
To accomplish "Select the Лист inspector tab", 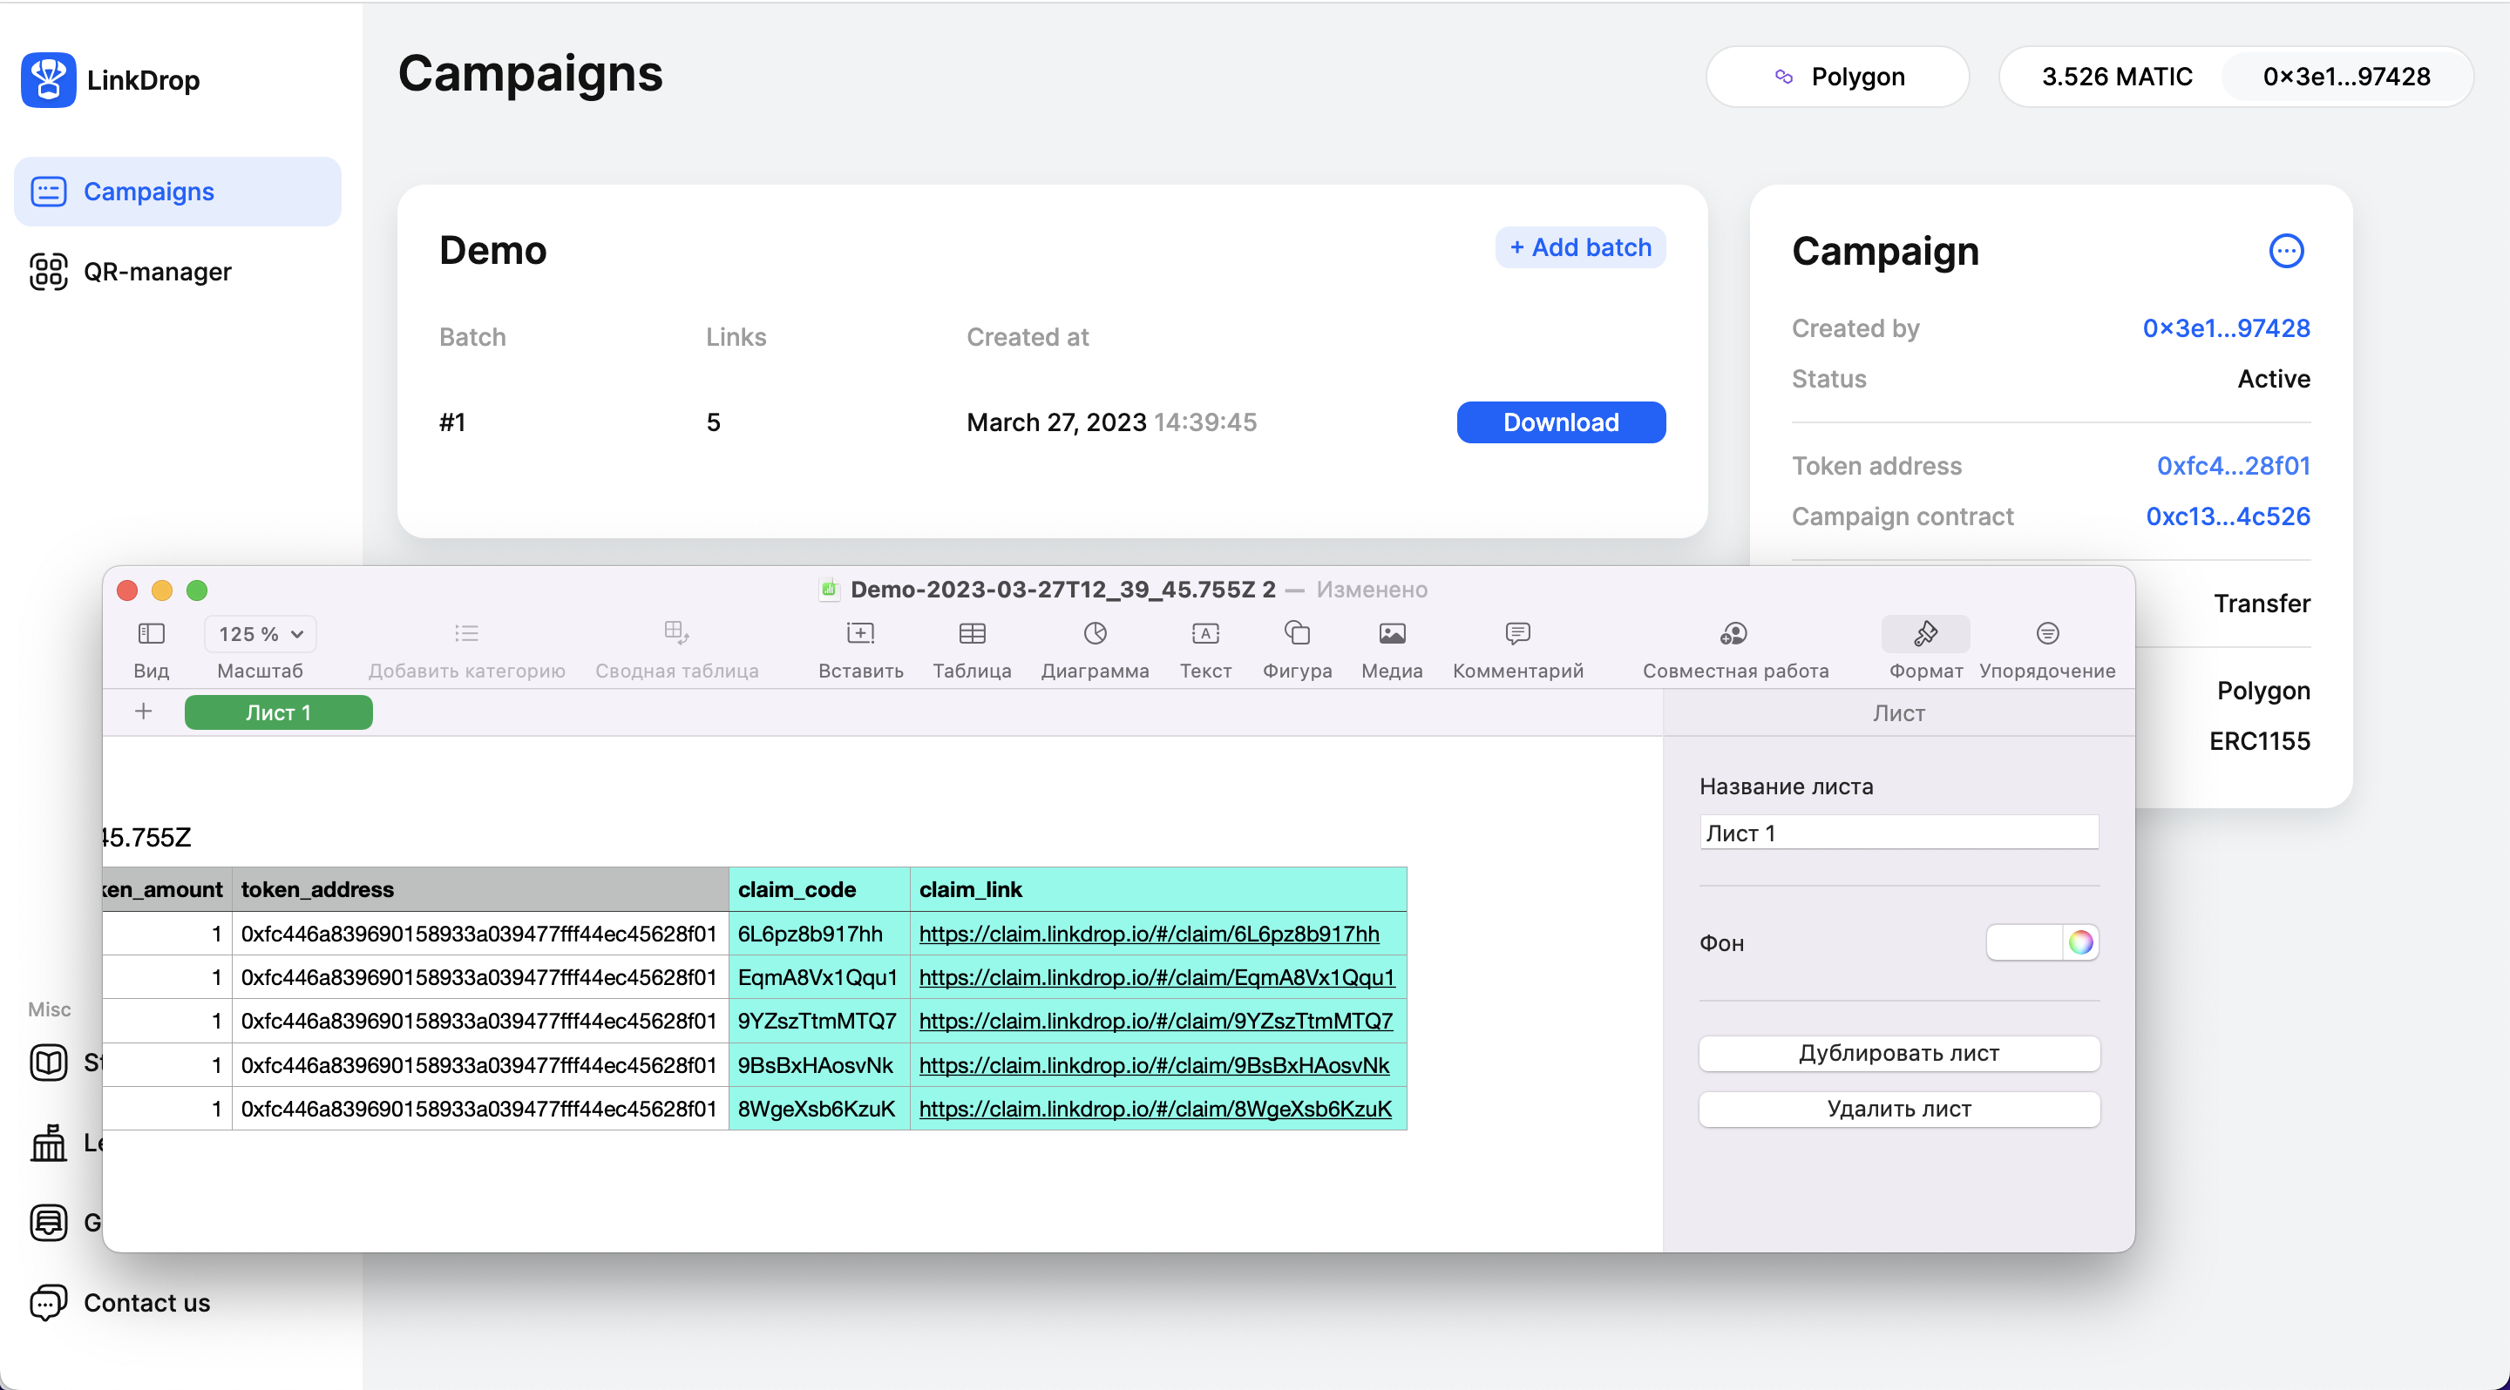I will (x=1898, y=713).
